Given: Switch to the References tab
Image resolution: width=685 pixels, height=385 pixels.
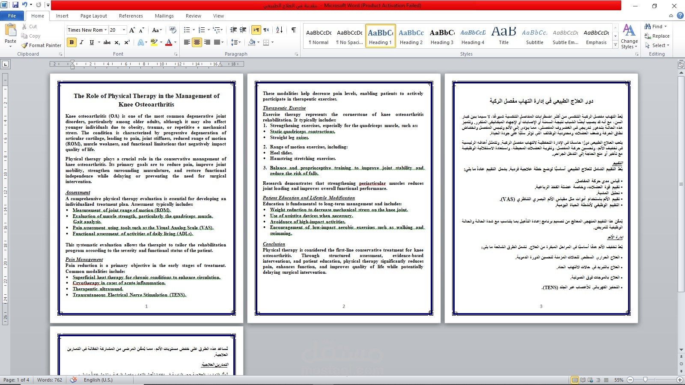Looking at the screenshot, I should [x=131, y=16].
